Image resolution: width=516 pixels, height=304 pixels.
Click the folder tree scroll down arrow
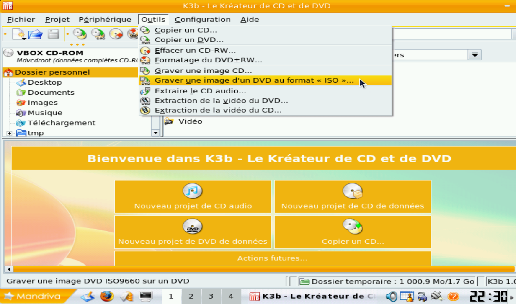155,133
